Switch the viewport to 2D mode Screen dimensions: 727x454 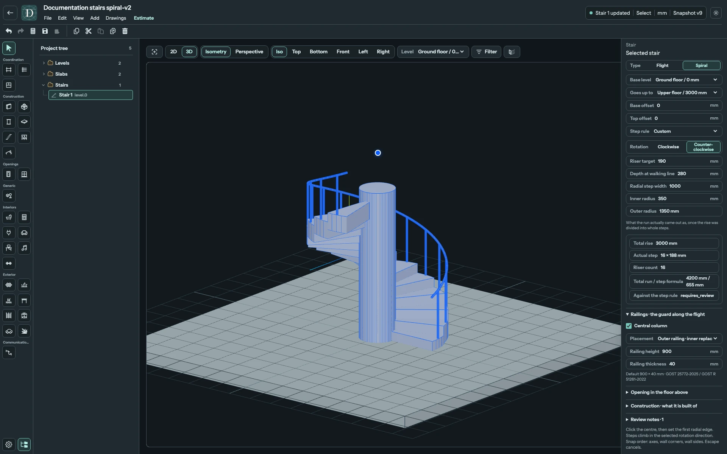173,52
